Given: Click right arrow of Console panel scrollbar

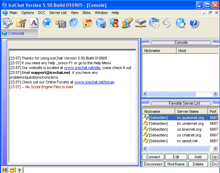Looking at the screenshot, I should pos(215,94).
